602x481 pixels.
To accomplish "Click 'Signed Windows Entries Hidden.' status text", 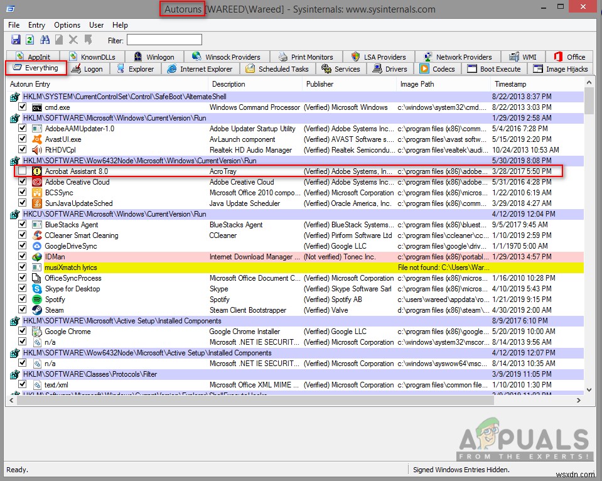I will (x=461, y=470).
